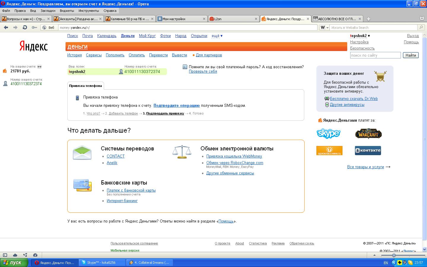The image size is (427, 267).
Task: Click the Opera Turbo speedometer icon
Action: click(x=35, y=255)
